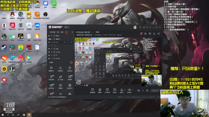This screenshot has width=209, height=117.
Task: Open the 弹幕助手 tool
Action: point(51,69)
